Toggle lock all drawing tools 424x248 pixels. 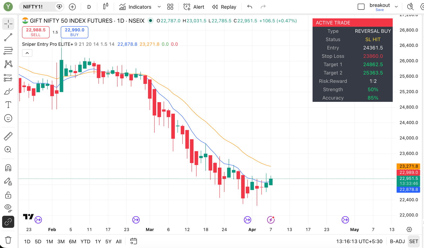(8, 195)
